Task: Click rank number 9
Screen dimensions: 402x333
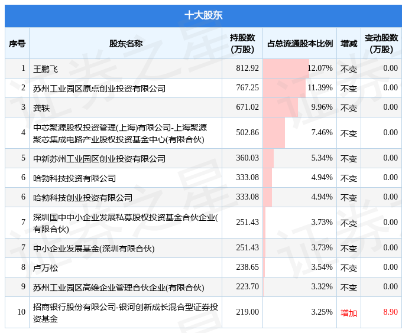Action: click(x=23, y=287)
